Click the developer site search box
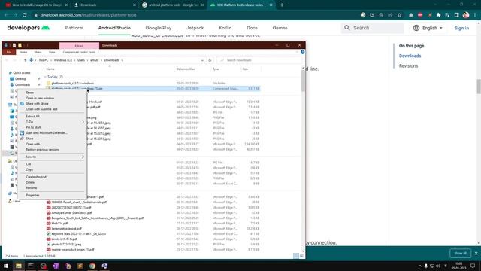Screen dimensions: 481x271 pos(372,28)
